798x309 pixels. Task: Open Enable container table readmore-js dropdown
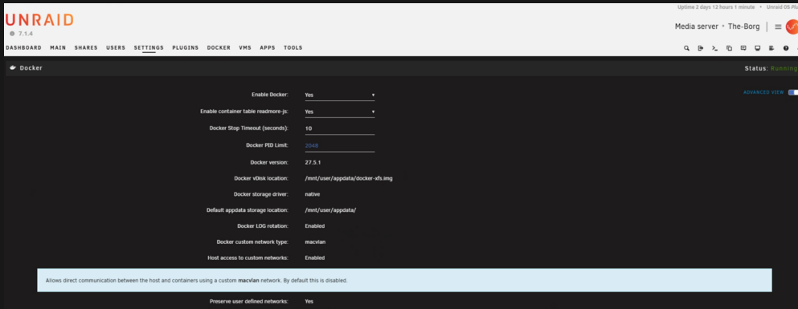(339, 112)
